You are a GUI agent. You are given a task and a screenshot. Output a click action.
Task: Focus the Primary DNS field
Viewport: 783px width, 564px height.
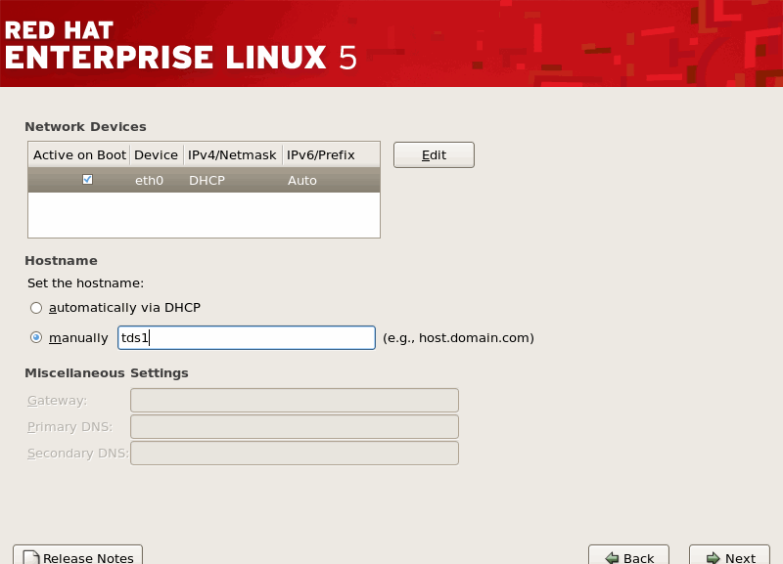point(294,426)
